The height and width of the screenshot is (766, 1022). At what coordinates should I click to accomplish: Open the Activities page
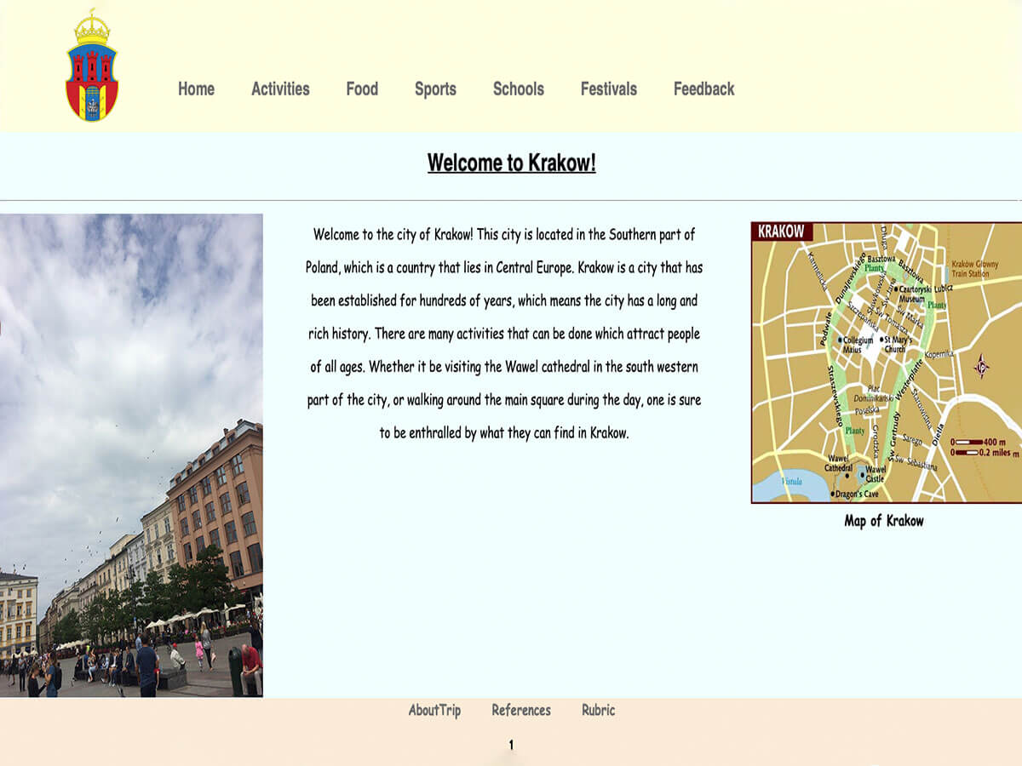tap(280, 89)
